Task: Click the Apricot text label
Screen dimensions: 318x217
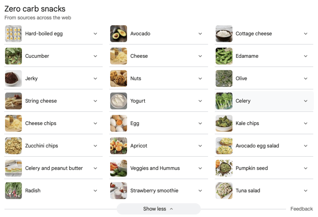Action: [x=139, y=146]
